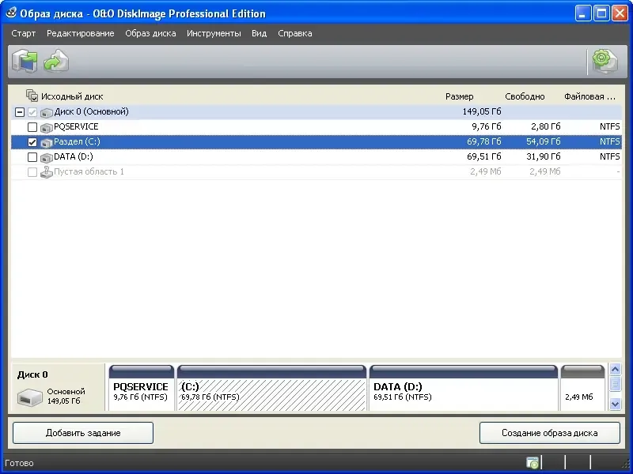Click the Пустая область 1 checkbox
The width and height of the screenshot is (633, 474).
32,172
